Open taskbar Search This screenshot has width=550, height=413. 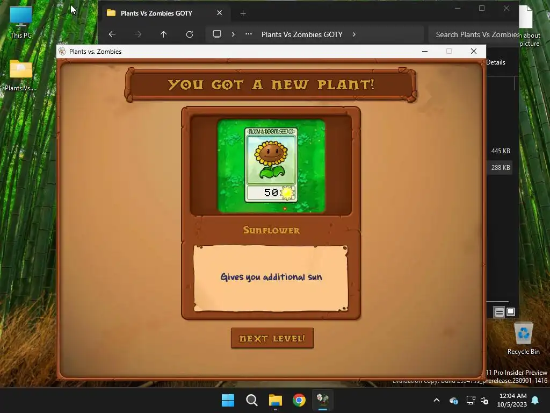(x=251, y=400)
